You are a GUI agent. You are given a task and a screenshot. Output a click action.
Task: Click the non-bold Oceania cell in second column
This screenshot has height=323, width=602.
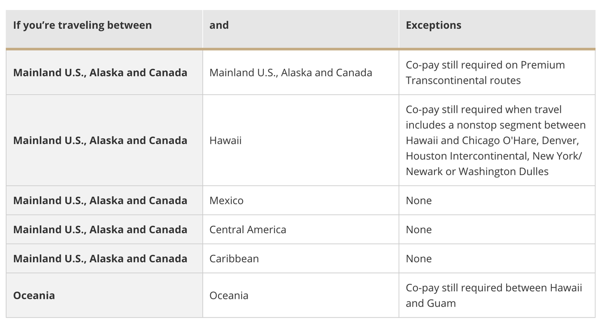(229, 295)
